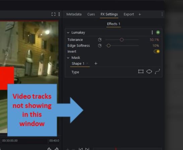Viewport: 183px width, 150px height.
Task: Click the redo arrow below viewer
Action: tap(57, 149)
